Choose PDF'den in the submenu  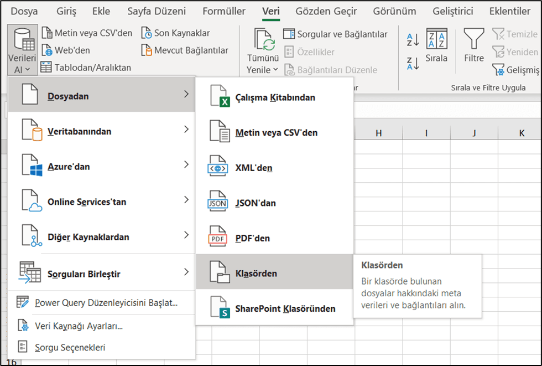(x=274, y=238)
